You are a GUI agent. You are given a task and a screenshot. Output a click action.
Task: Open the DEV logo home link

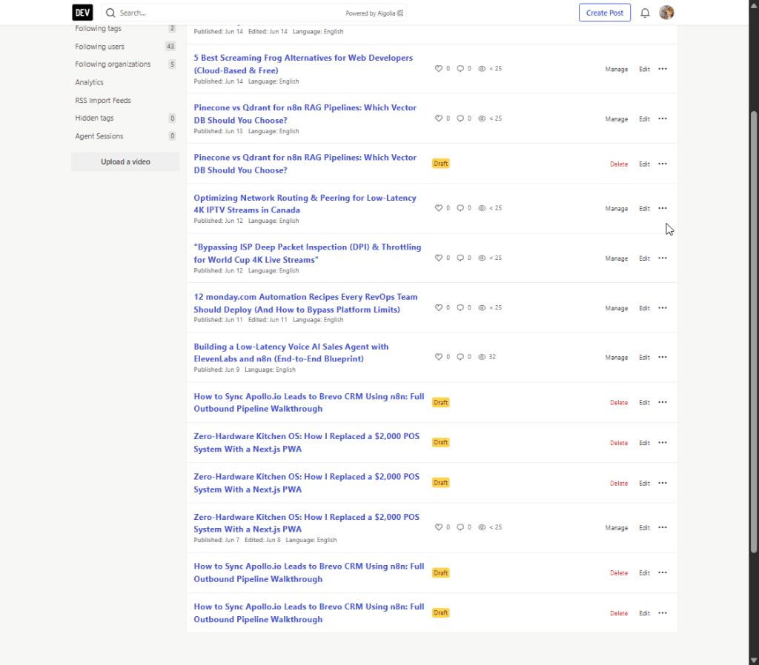82,13
